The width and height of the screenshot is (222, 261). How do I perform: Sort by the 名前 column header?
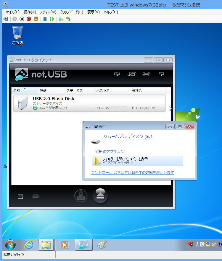[25, 91]
